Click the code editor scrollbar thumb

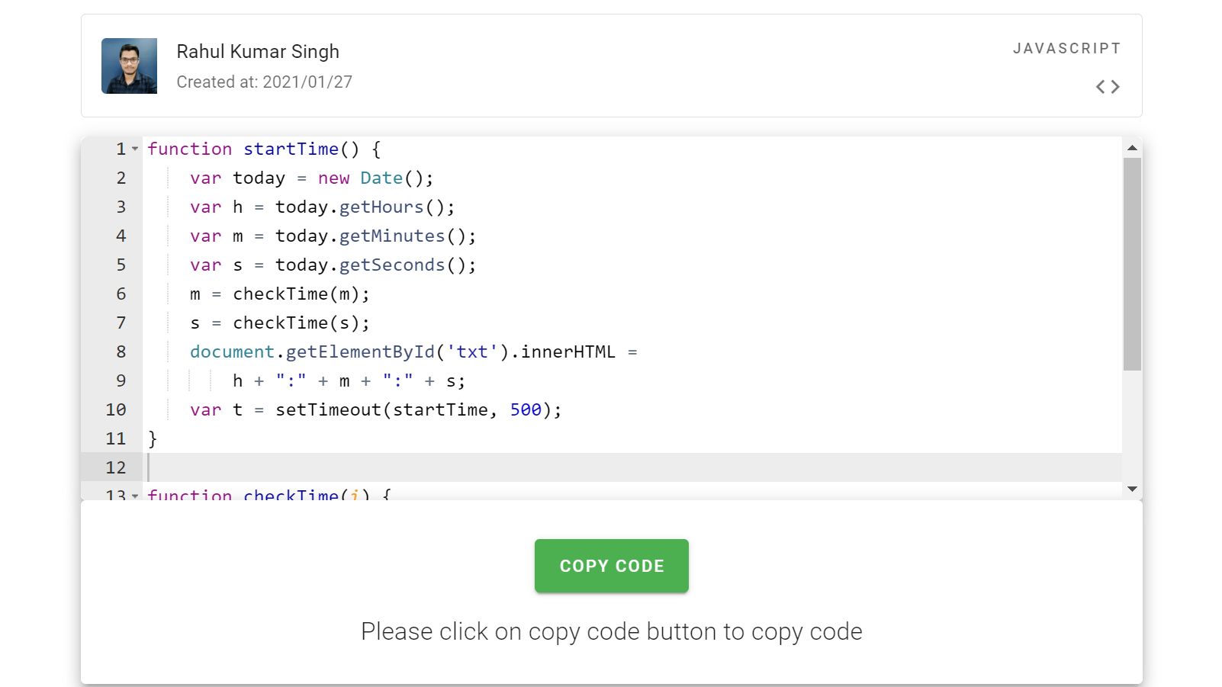coord(1132,263)
